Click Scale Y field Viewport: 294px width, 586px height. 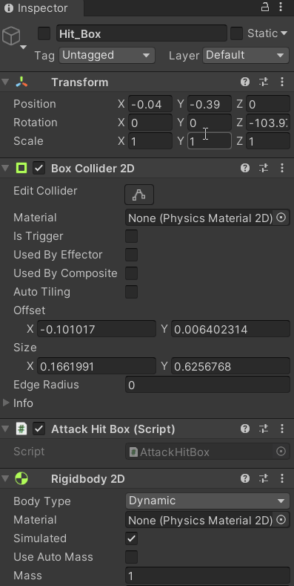click(x=210, y=141)
